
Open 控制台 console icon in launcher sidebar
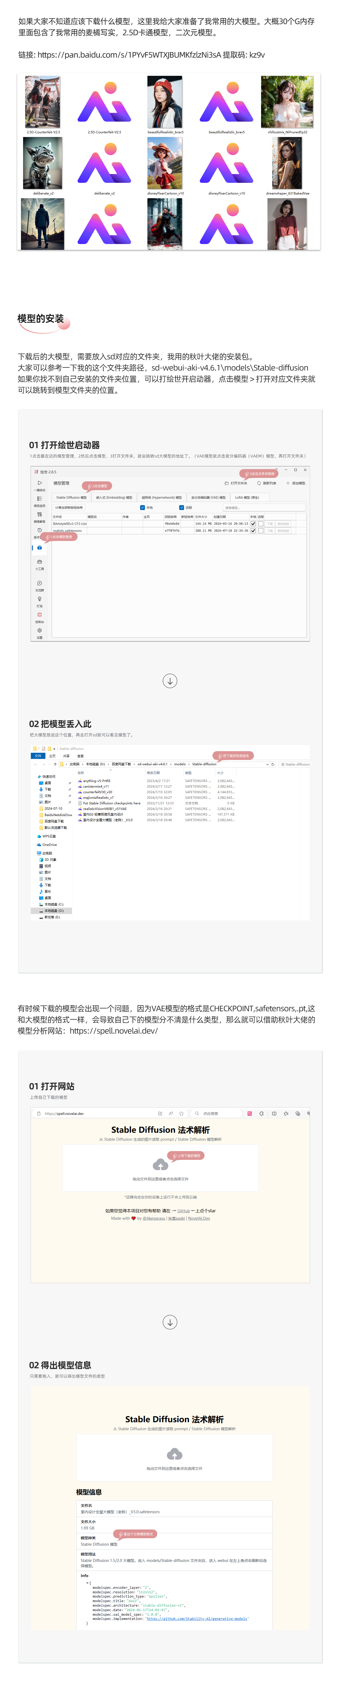pos(40,615)
